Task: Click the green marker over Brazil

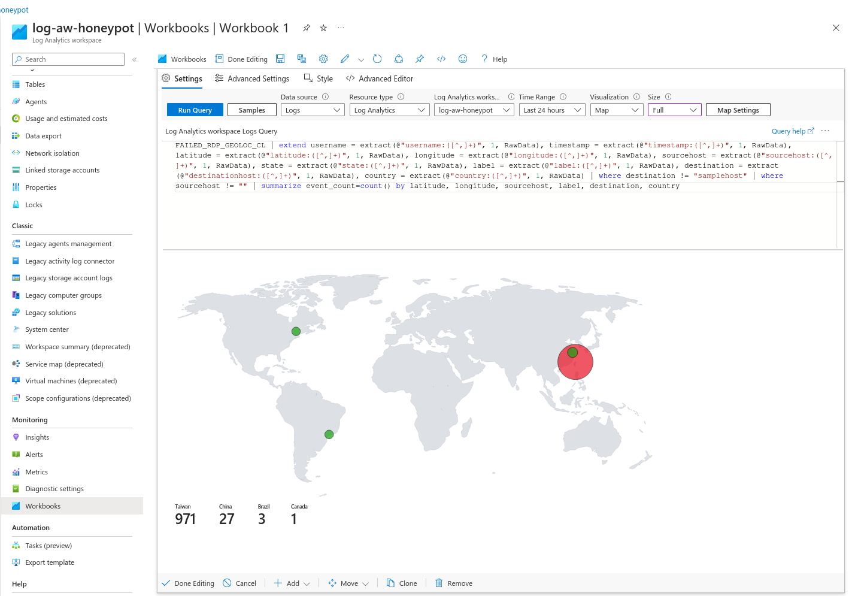Action: coord(329,434)
